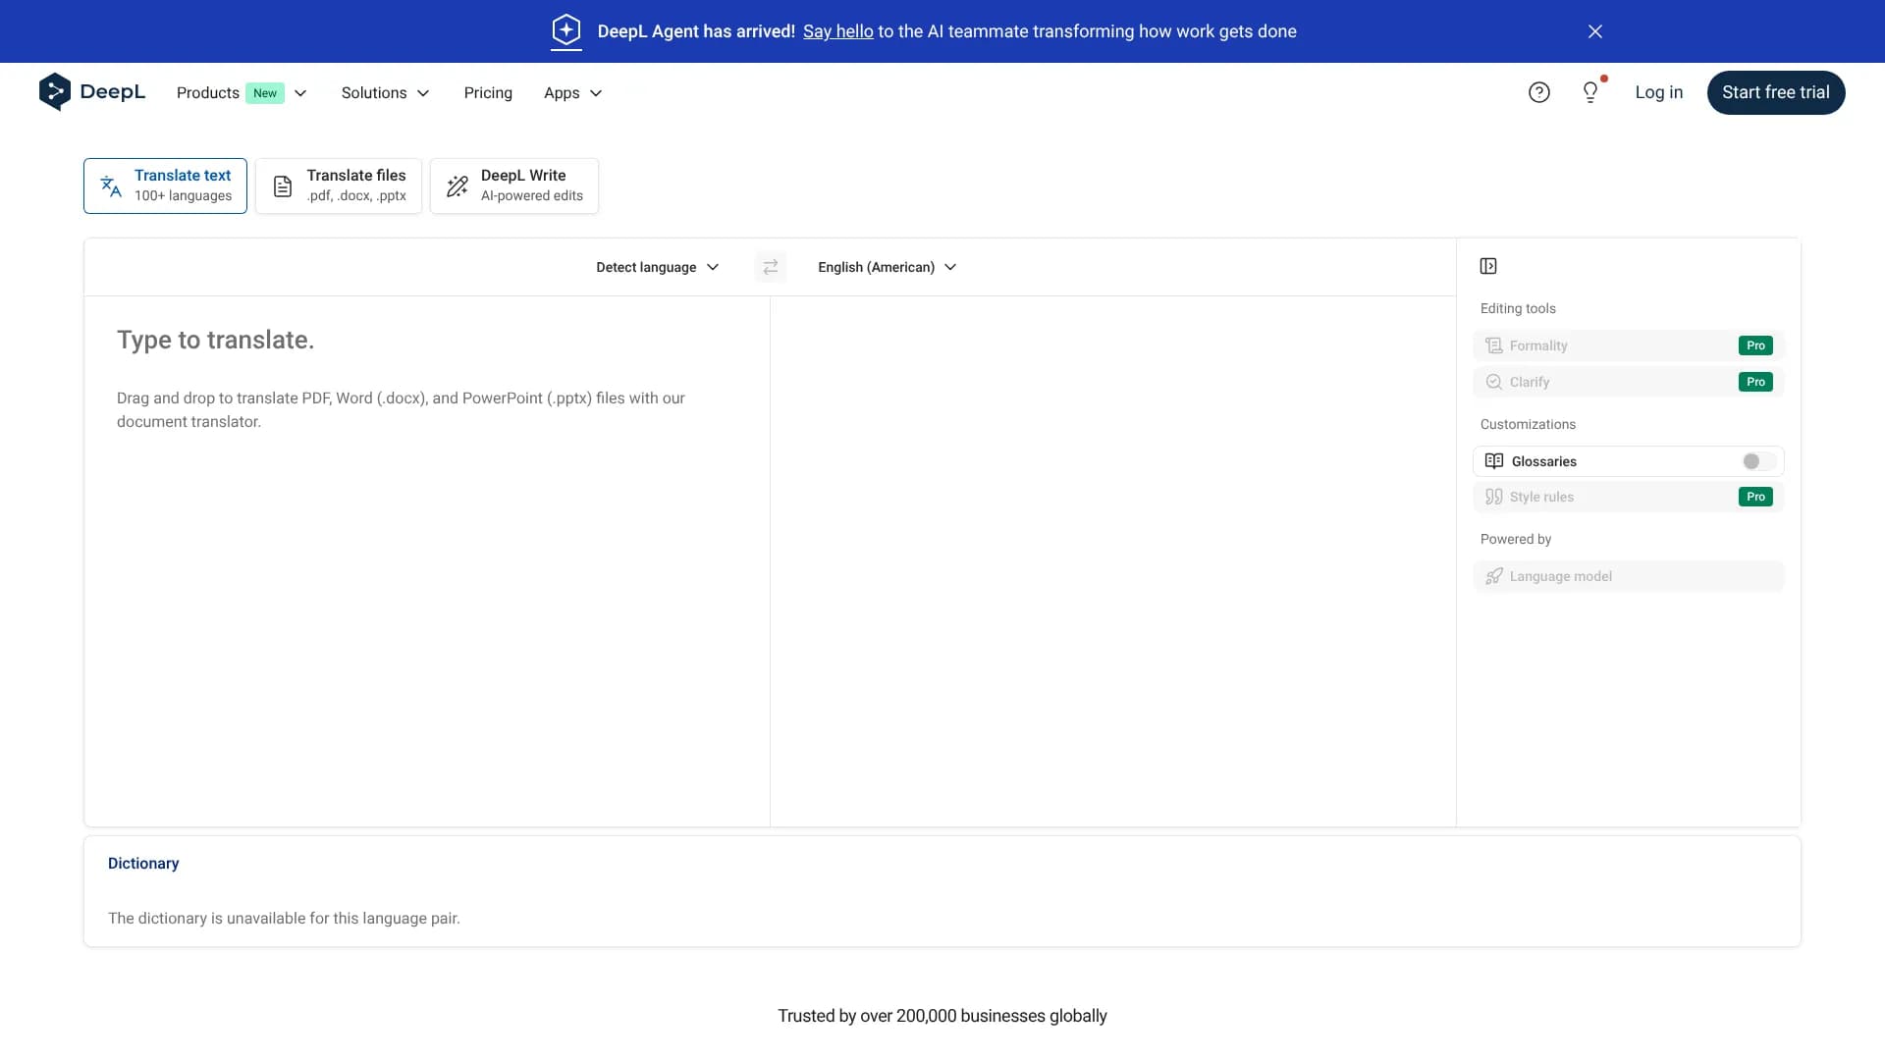Click the Start free trial button

1775,92
